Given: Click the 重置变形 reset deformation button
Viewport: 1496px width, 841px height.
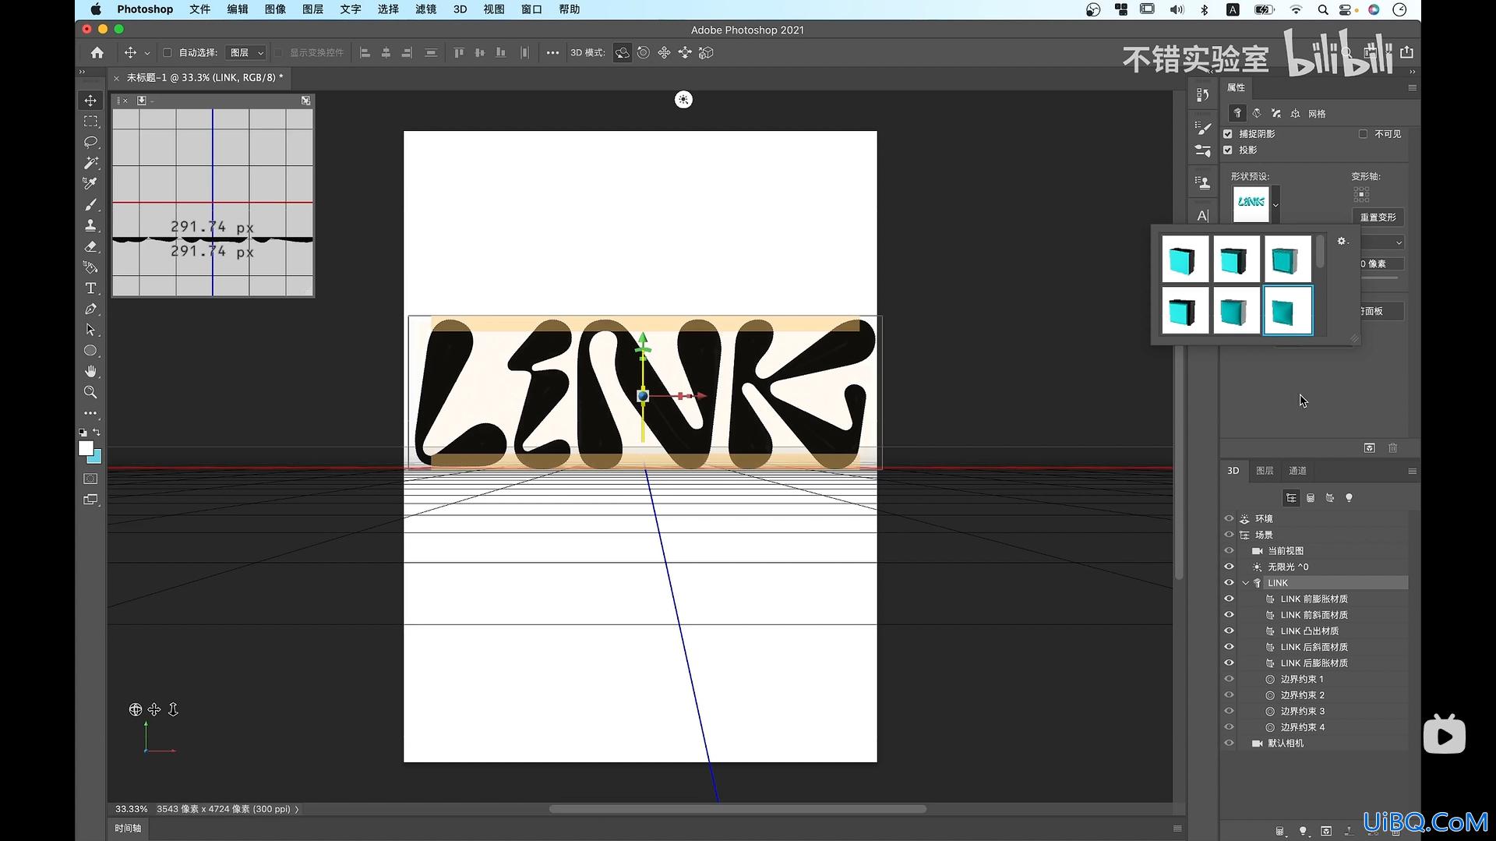Looking at the screenshot, I should (1378, 217).
